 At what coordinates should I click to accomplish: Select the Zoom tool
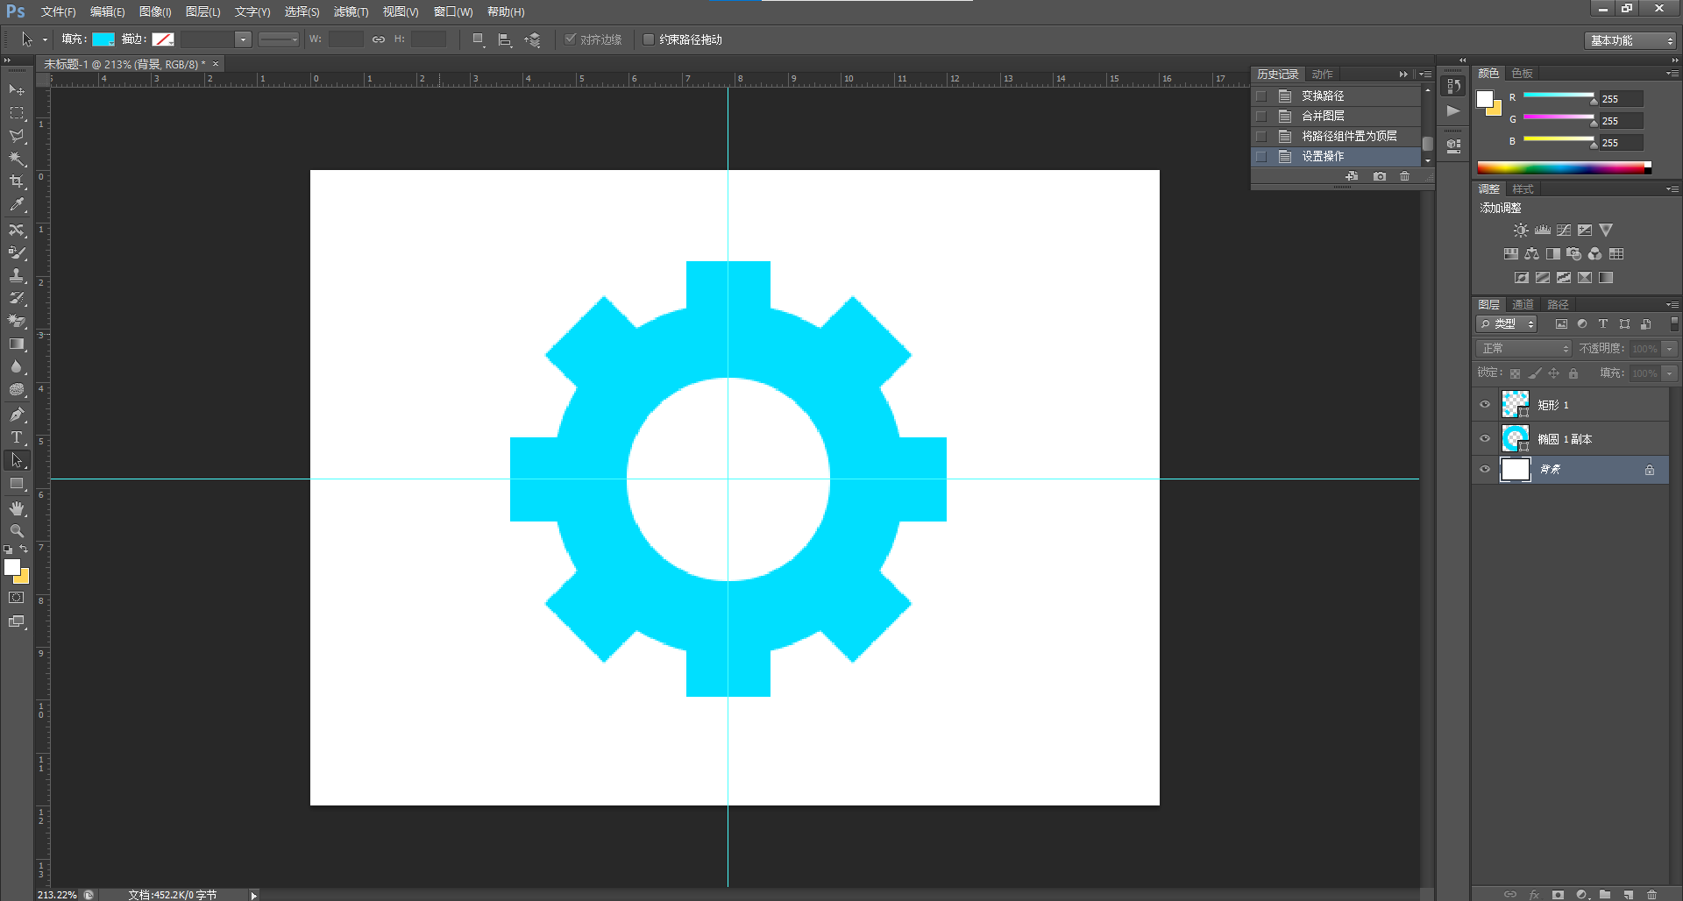tap(17, 531)
